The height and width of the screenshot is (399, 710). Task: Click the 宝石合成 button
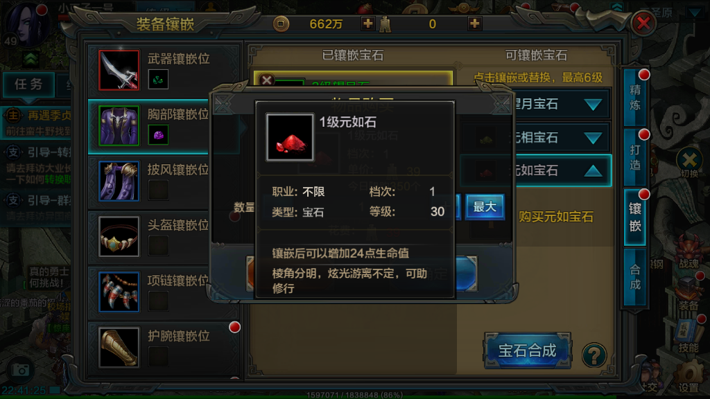528,351
